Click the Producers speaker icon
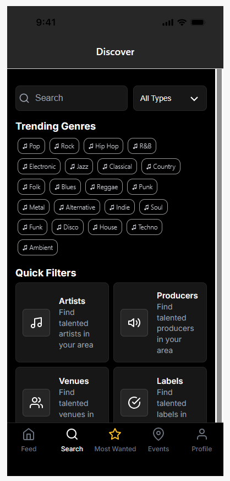This screenshot has height=481, width=230. [x=134, y=323]
